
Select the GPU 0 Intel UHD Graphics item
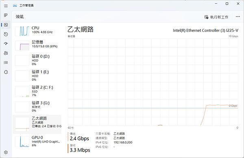pyautogui.click(x=37, y=141)
